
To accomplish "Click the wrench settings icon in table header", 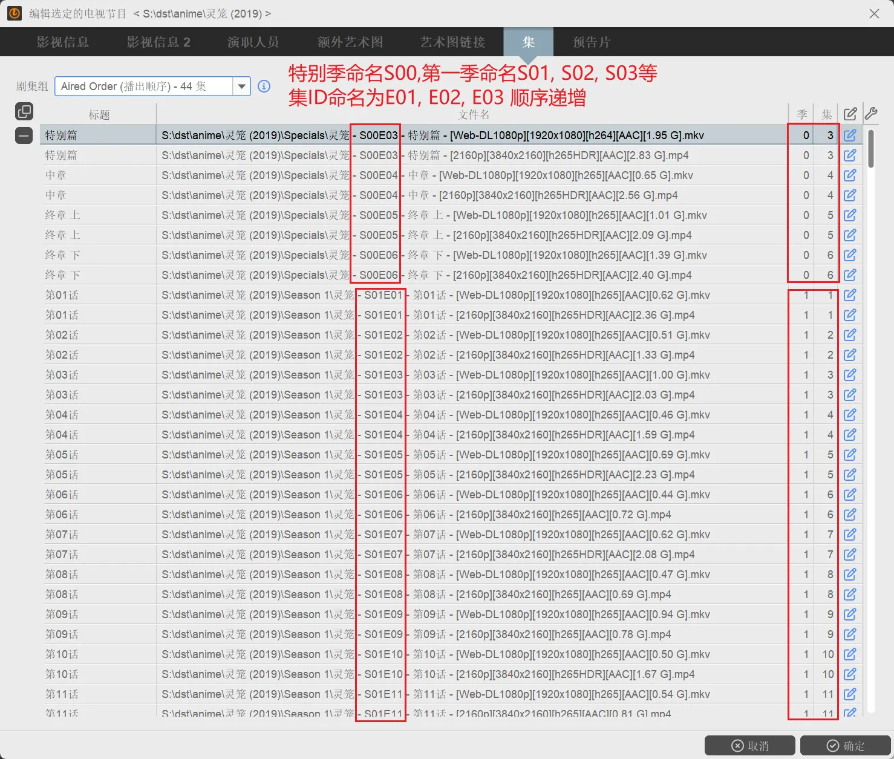I will click(871, 114).
